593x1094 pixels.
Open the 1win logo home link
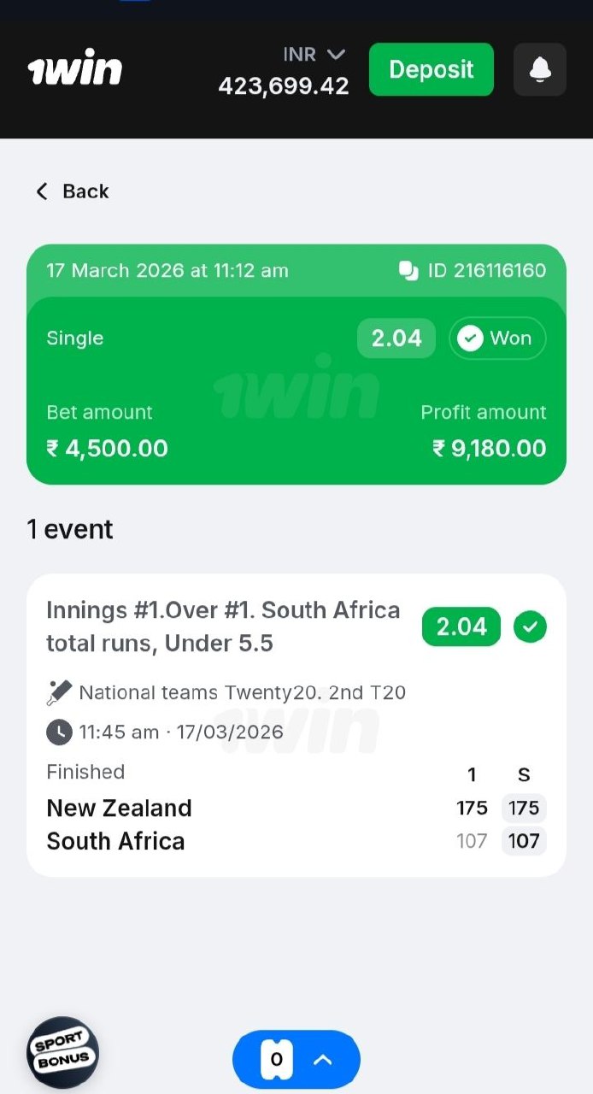click(x=75, y=70)
